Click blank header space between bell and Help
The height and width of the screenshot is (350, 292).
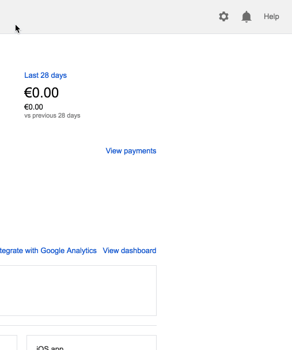tap(258, 17)
